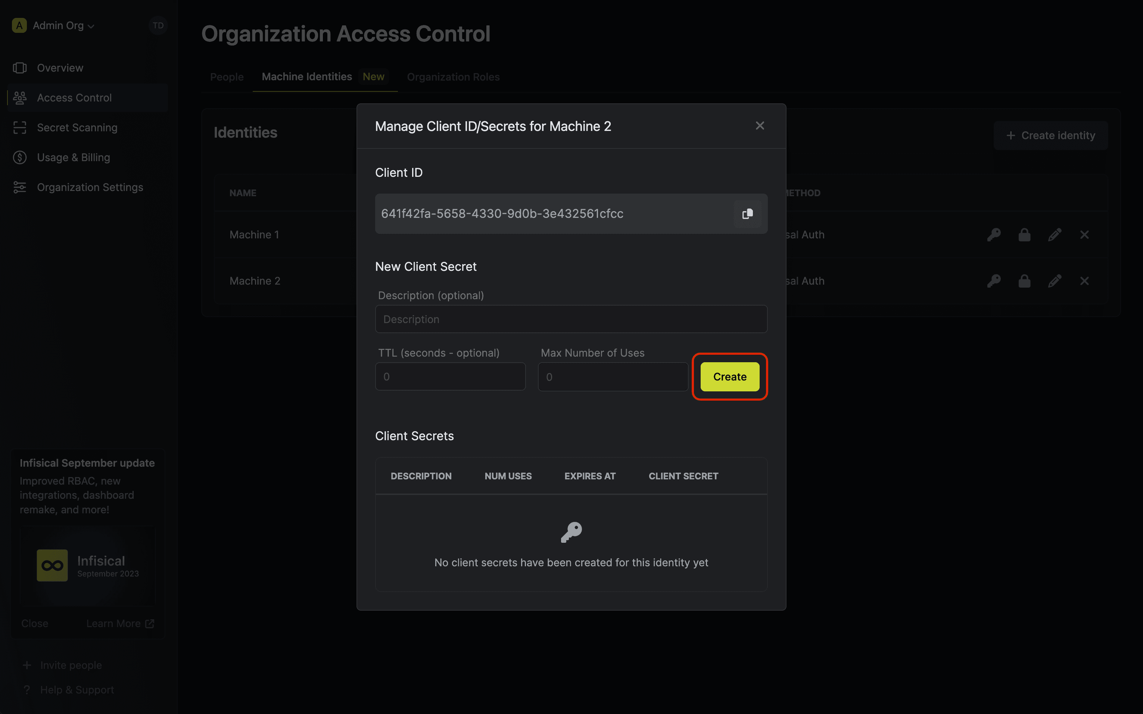The image size is (1143, 714).
Task: Click the key icon for Machine 2
Action: click(993, 281)
